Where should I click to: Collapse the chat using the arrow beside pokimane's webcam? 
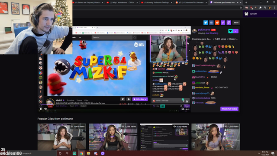tap(189, 51)
